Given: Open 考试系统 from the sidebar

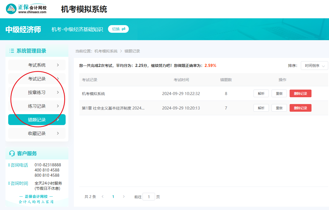Looking at the screenshot, I should click(x=37, y=65).
